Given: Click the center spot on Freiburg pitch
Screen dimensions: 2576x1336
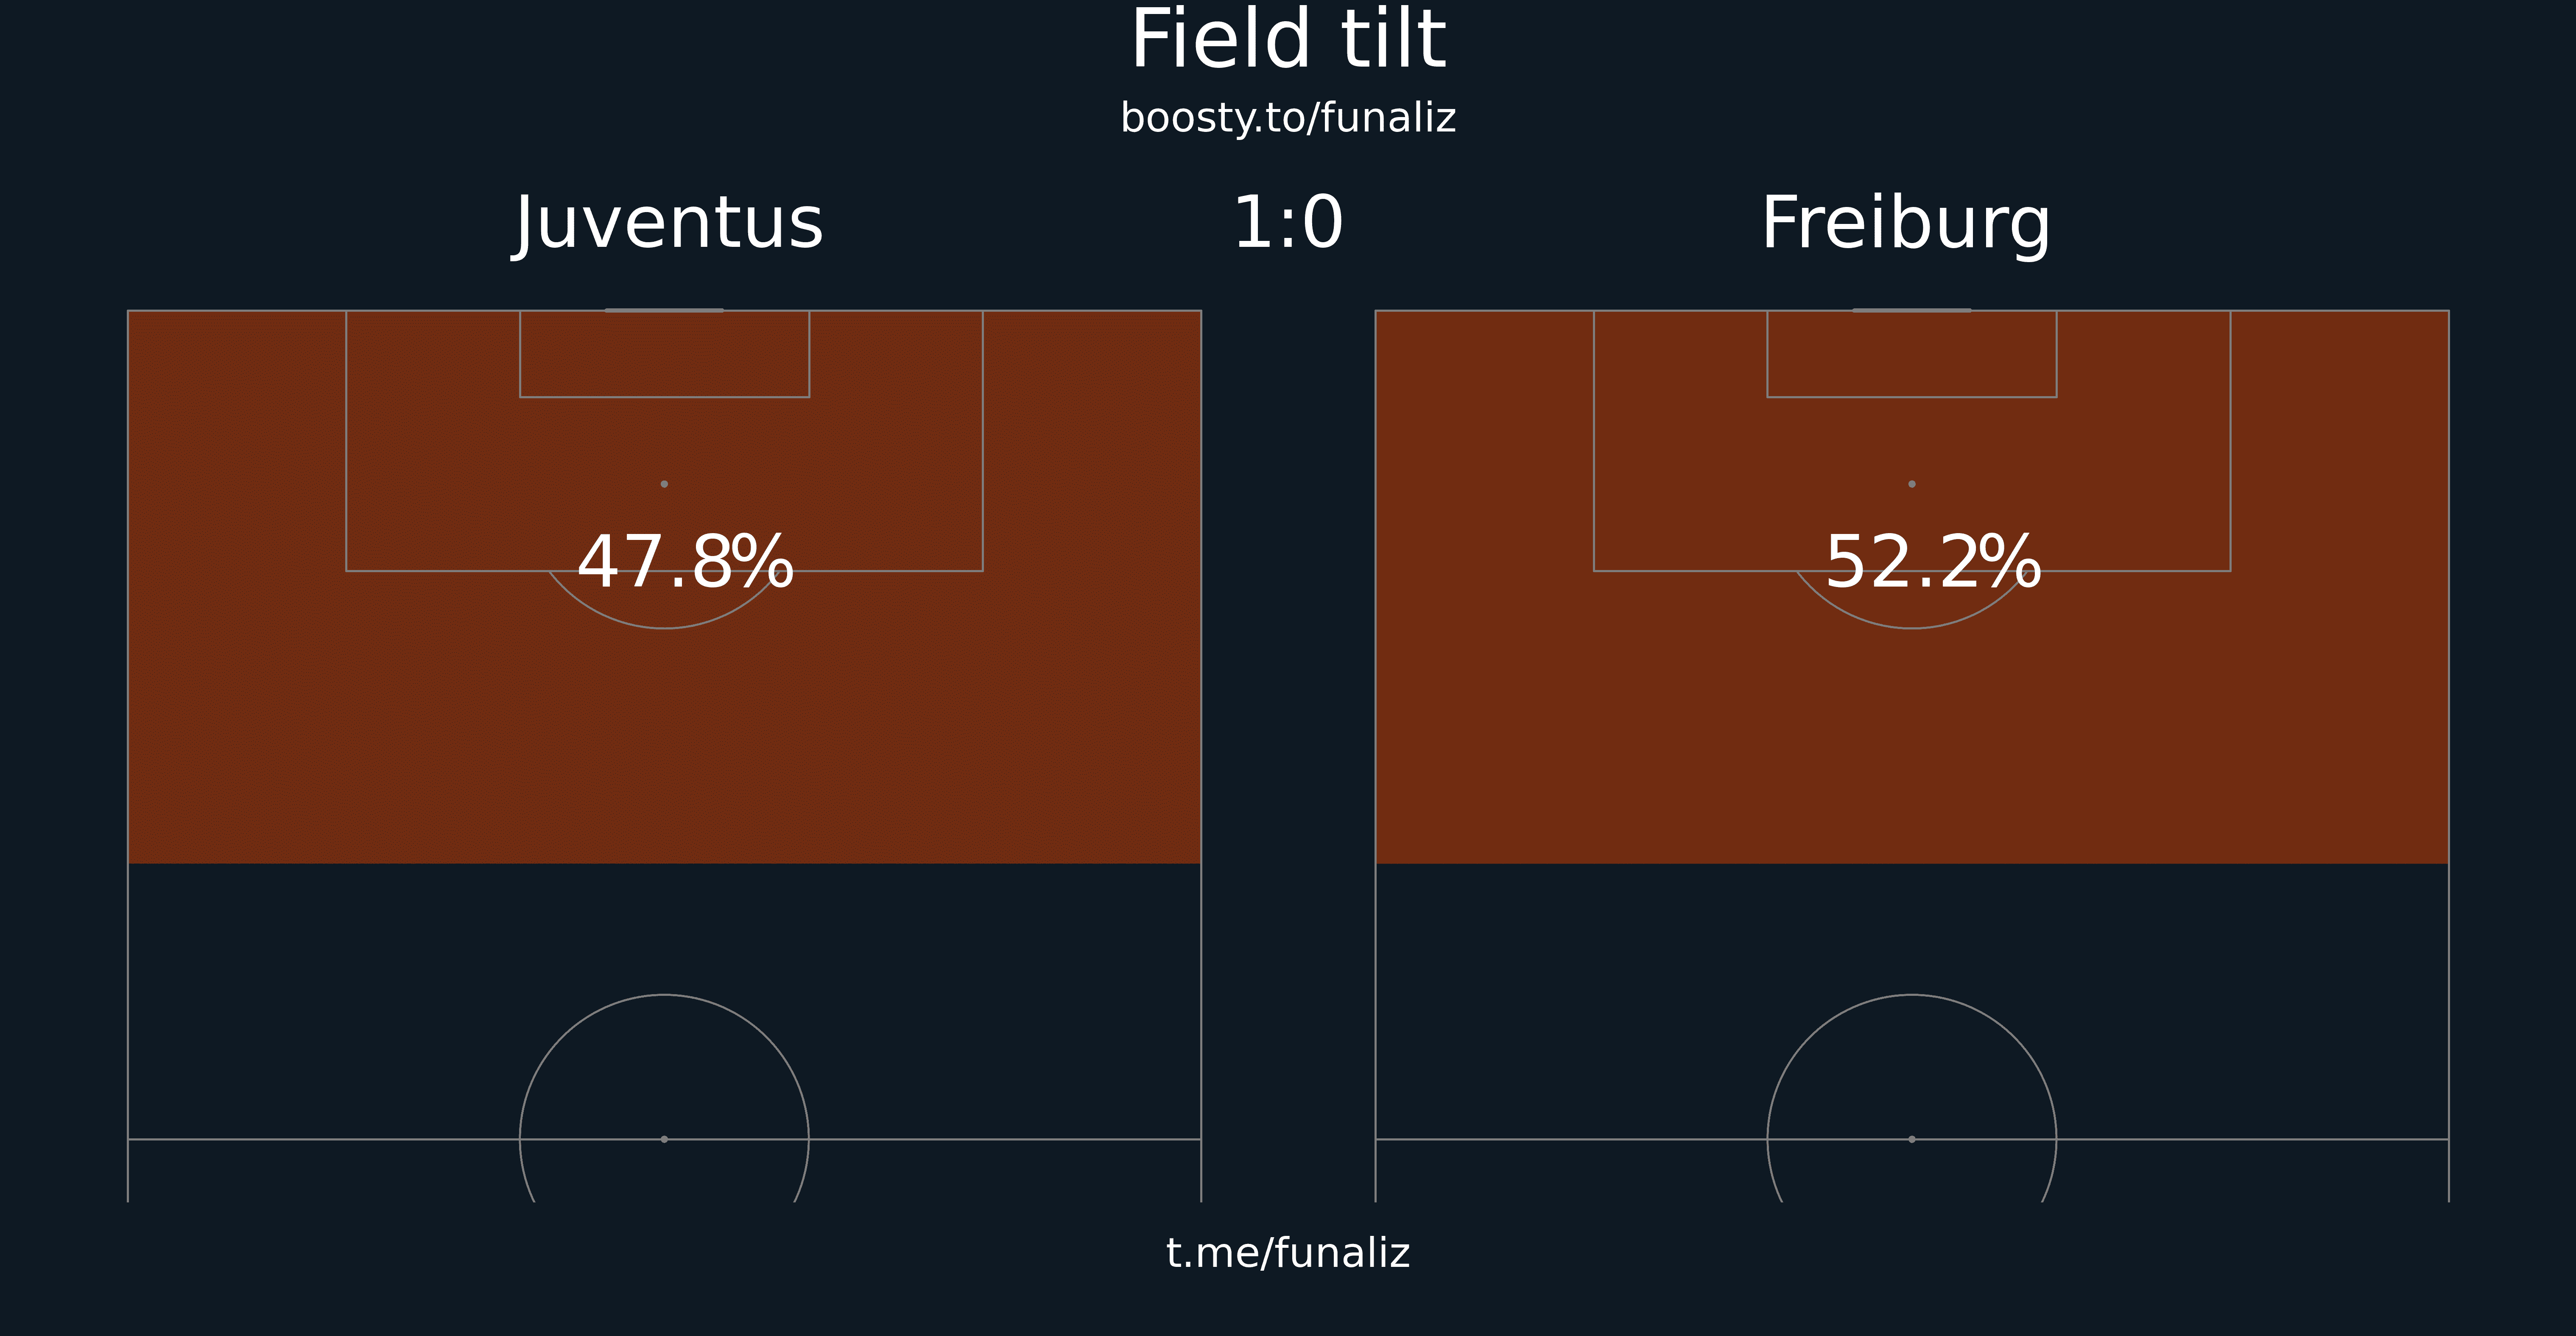Looking at the screenshot, I should (1912, 1139).
